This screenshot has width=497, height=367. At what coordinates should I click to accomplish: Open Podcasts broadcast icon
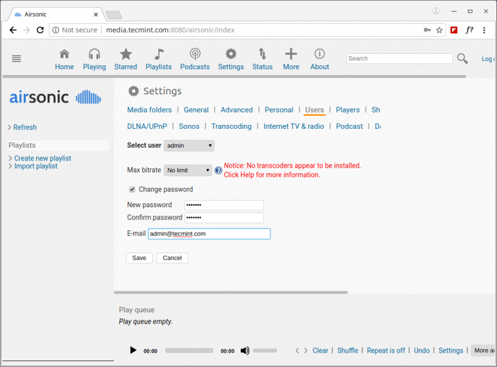195,54
